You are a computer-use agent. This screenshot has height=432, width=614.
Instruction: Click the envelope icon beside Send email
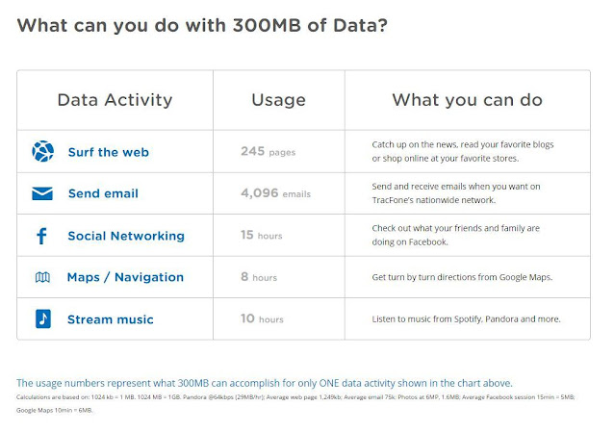42,193
